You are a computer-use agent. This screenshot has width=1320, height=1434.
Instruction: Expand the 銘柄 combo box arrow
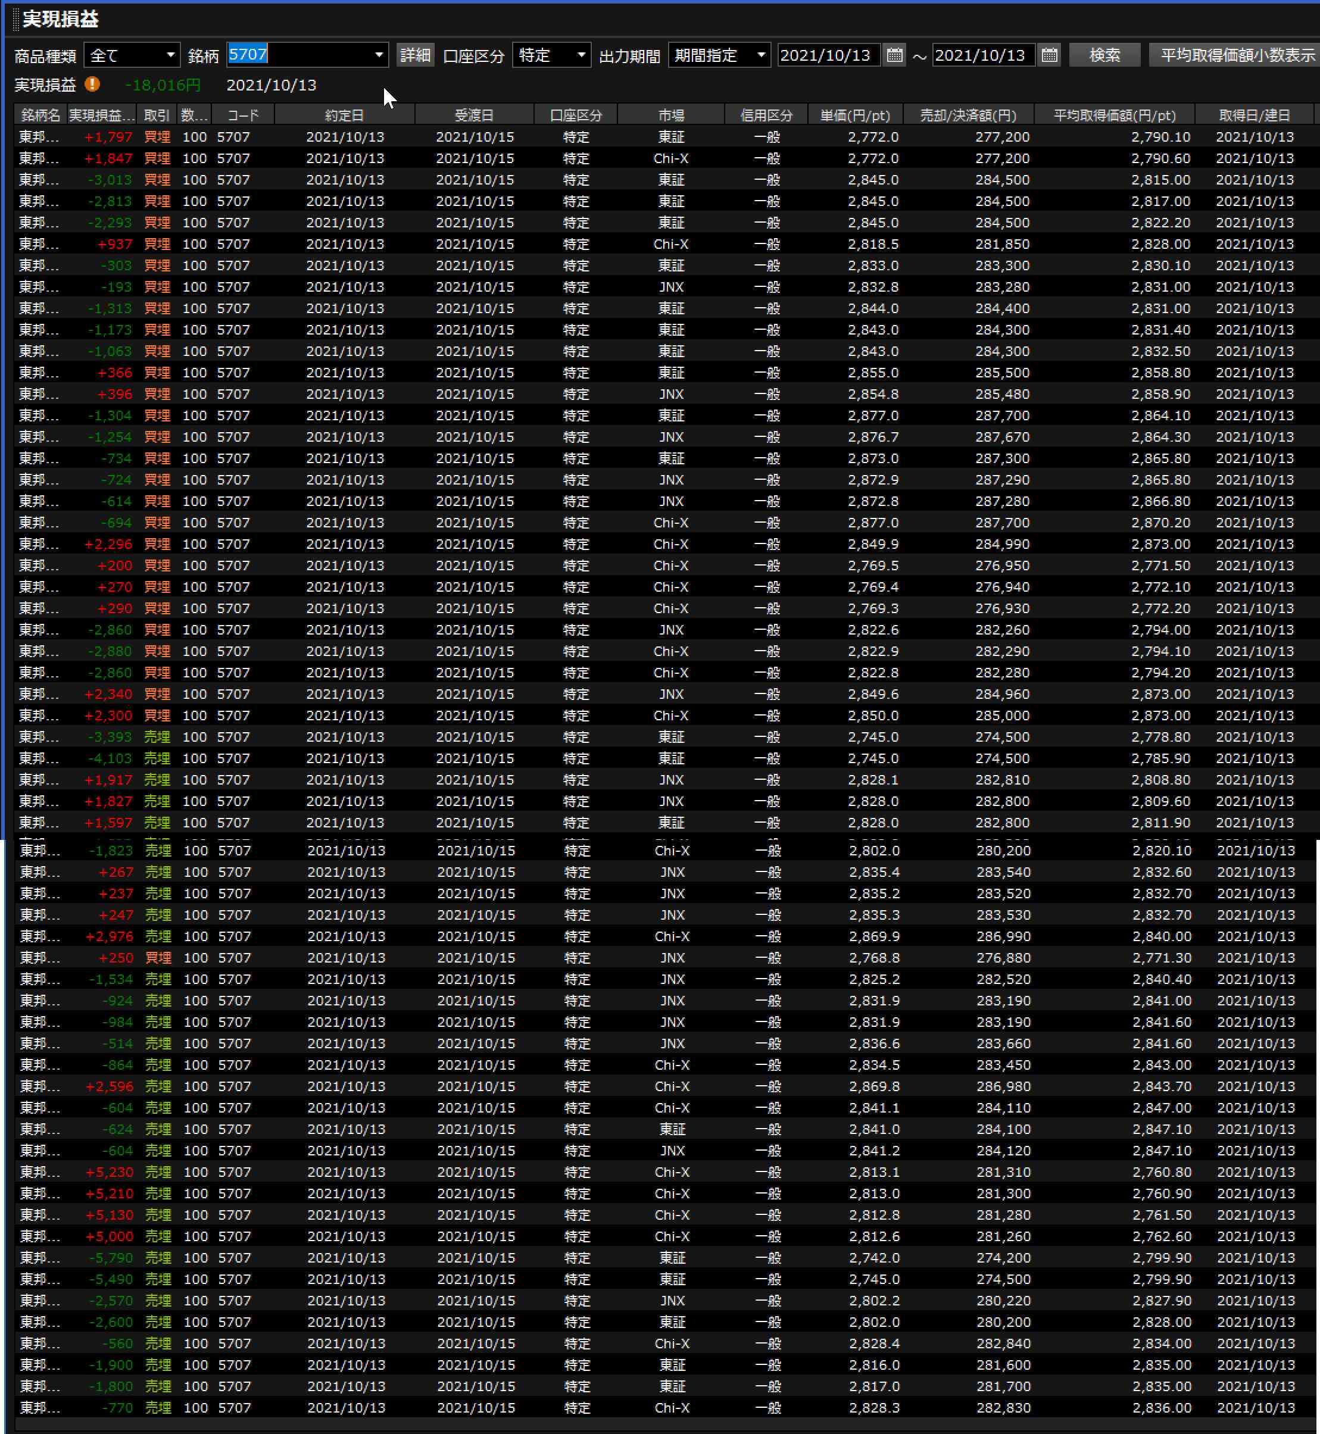pos(379,55)
